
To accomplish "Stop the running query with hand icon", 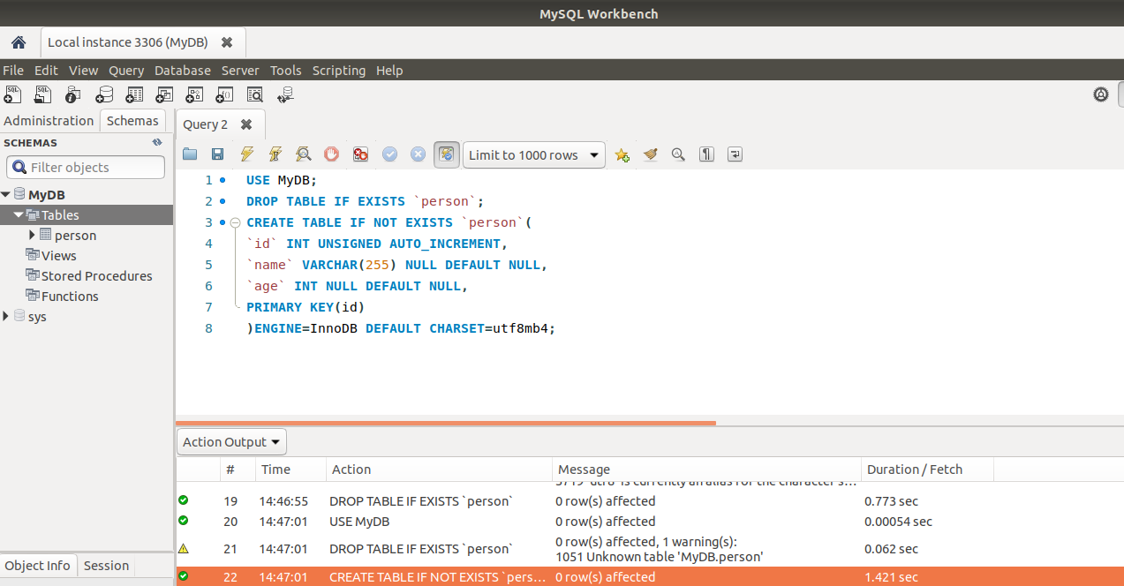I will click(331, 154).
